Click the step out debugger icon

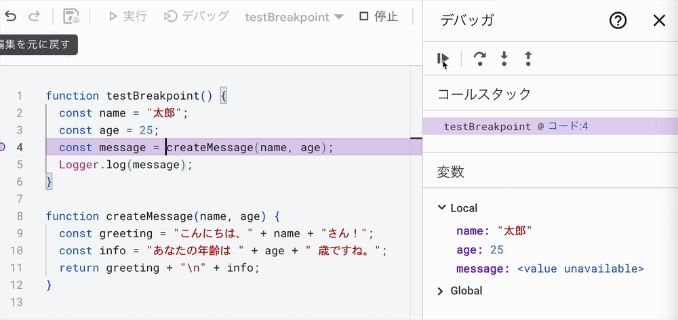coord(528,58)
